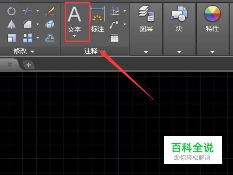Open the leader tool dropdown arrow
Viewport: 233px width, 175px height.
tap(125, 24)
